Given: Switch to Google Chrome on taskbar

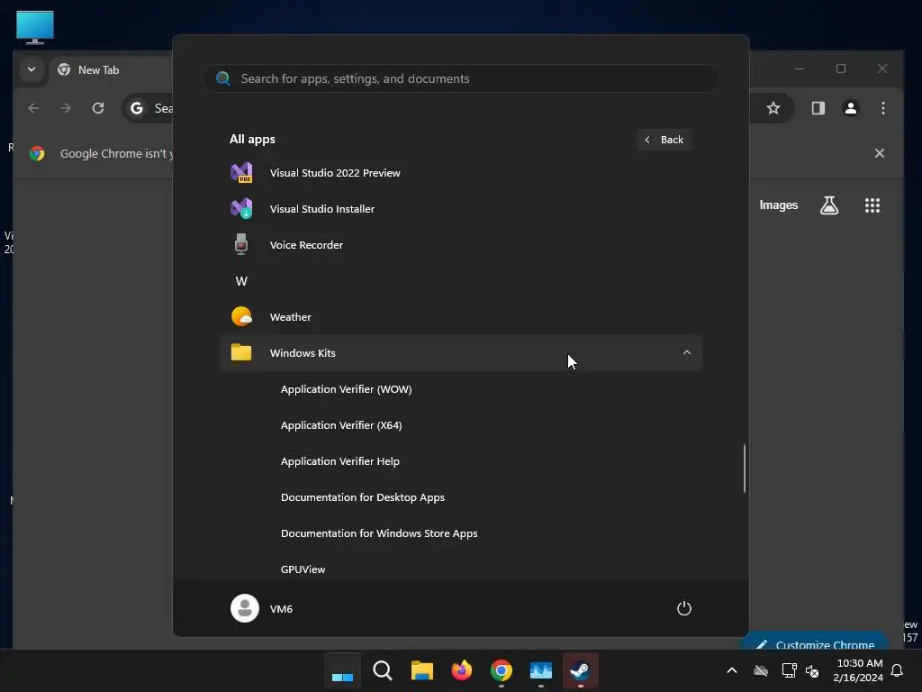Looking at the screenshot, I should [501, 670].
